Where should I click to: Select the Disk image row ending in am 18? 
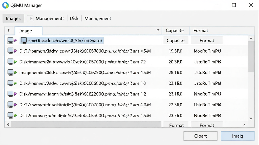click(82, 83)
